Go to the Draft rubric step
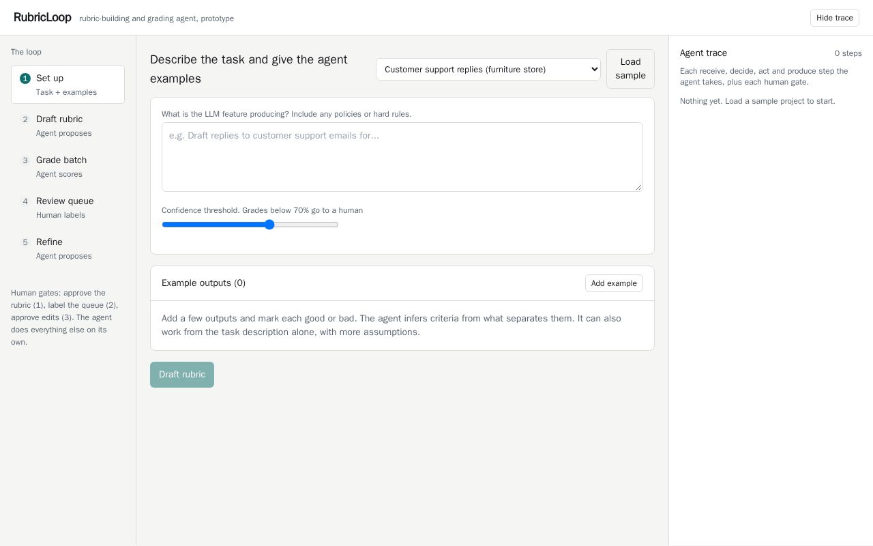 point(68,126)
